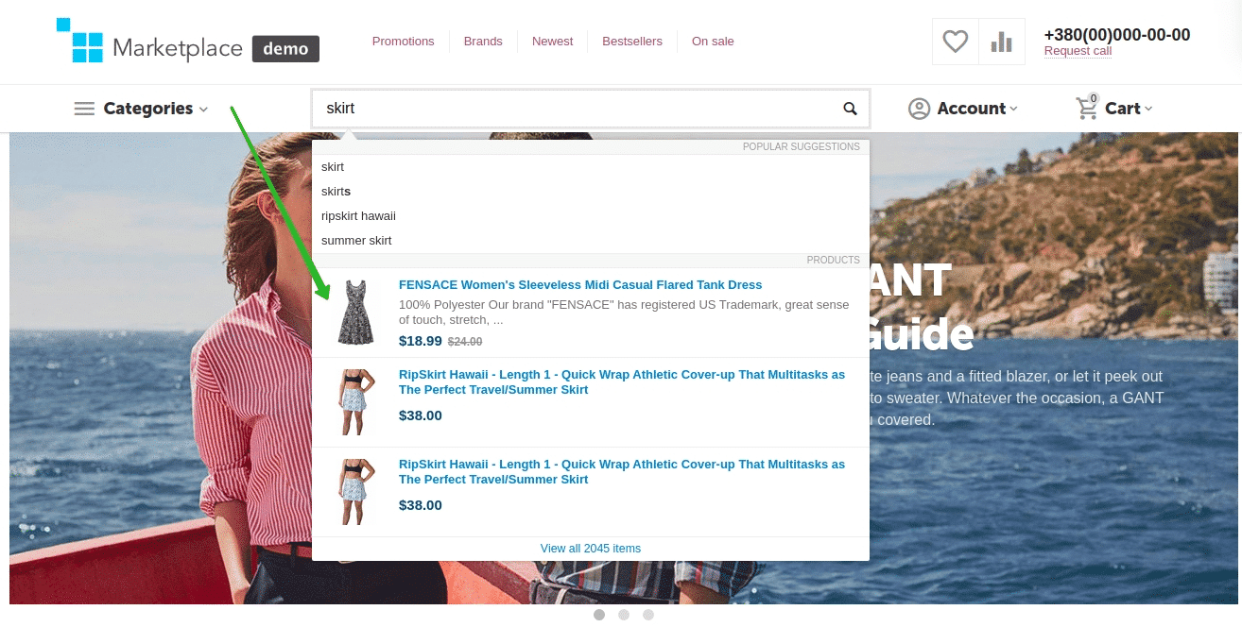
Task: Click the Categories hamburger icon
Action: pos(84,109)
